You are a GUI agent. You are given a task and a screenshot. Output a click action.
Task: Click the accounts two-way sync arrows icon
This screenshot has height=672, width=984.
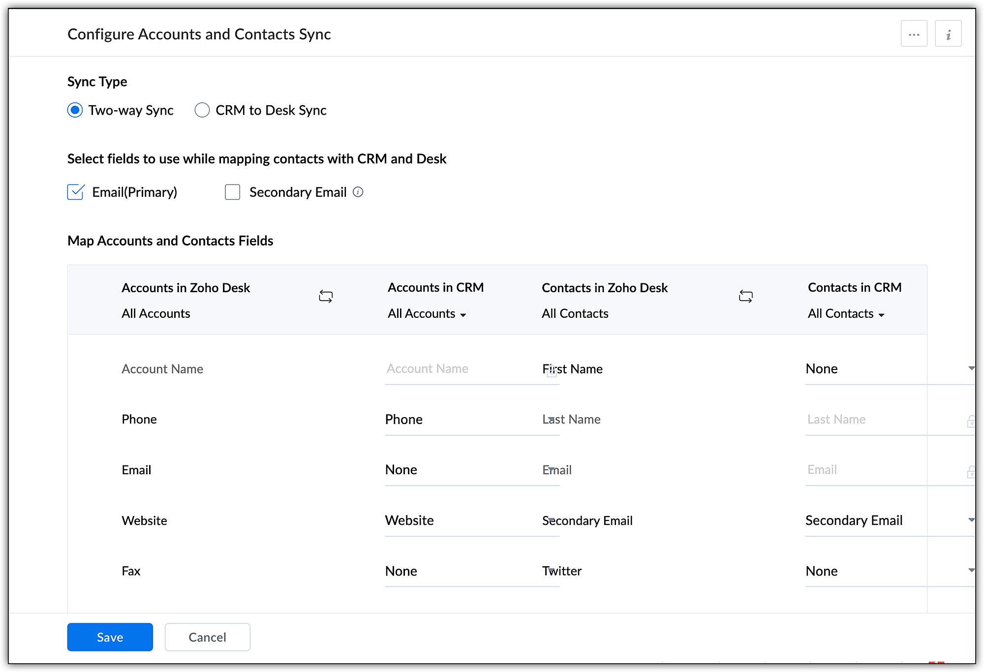(x=326, y=296)
